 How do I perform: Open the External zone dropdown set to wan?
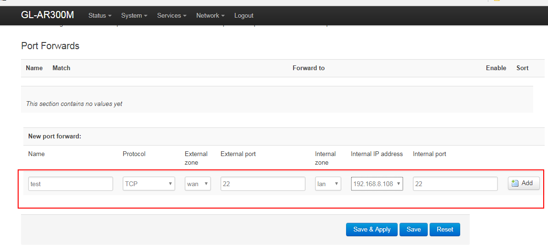tap(198, 184)
